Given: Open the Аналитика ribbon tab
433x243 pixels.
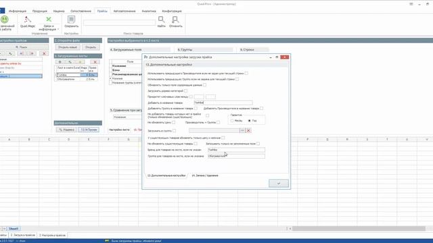Looking at the screenshot, I should (x=149, y=11).
